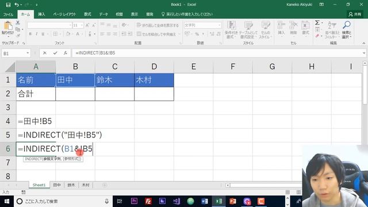
Task: Click the Borders grid icon
Action: (55, 34)
